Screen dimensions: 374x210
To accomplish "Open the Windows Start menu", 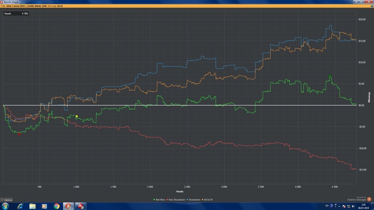I will (5, 206).
